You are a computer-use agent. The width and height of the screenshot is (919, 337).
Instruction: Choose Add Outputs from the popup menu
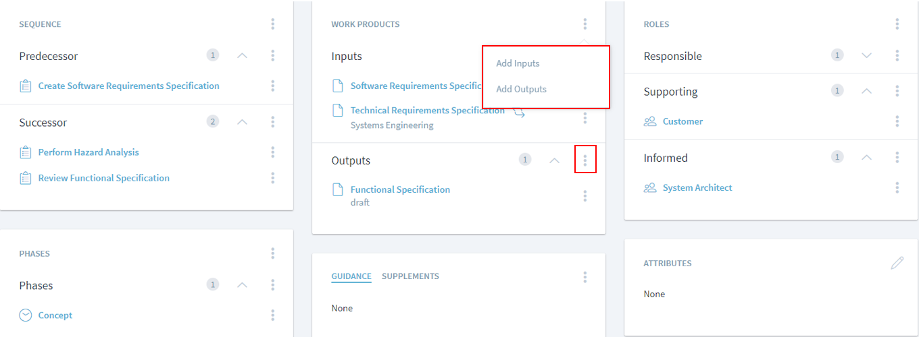coord(521,89)
